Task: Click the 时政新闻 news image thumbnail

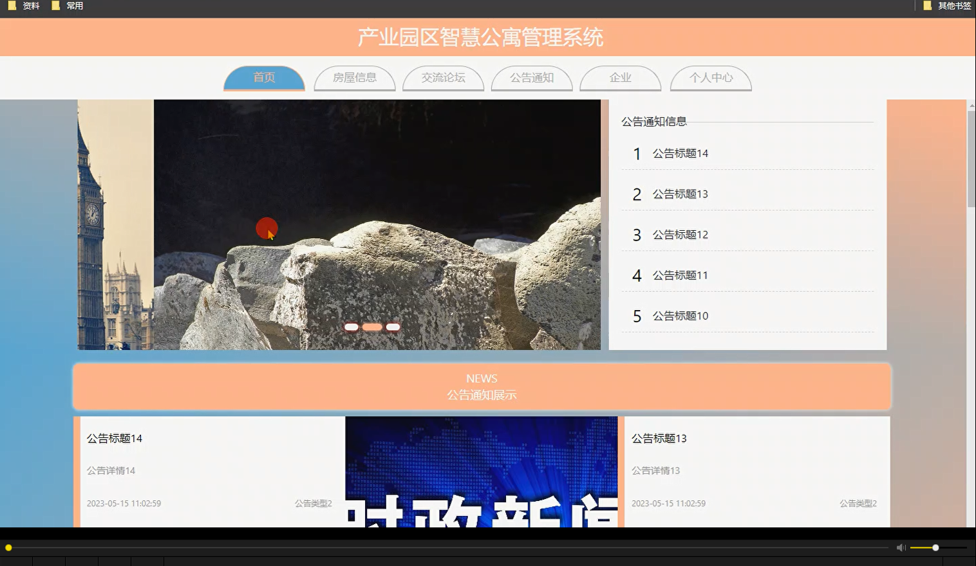Action: 481,471
